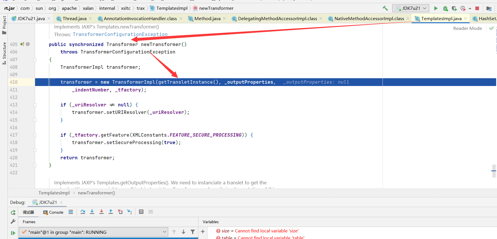Run to cursor
This screenshot has width=497, height=239.
130,212
